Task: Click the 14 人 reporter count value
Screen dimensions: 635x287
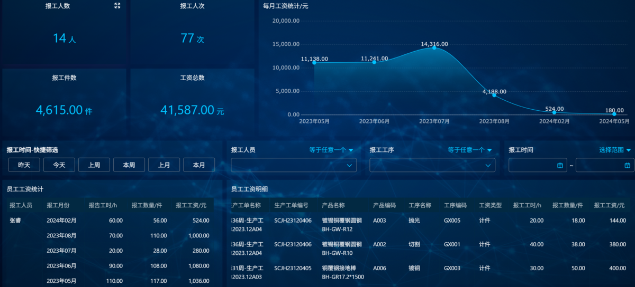Action: tap(64, 39)
